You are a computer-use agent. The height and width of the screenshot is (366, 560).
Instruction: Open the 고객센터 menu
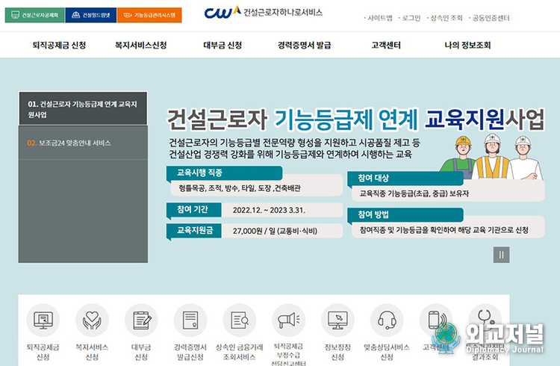pos(386,45)
